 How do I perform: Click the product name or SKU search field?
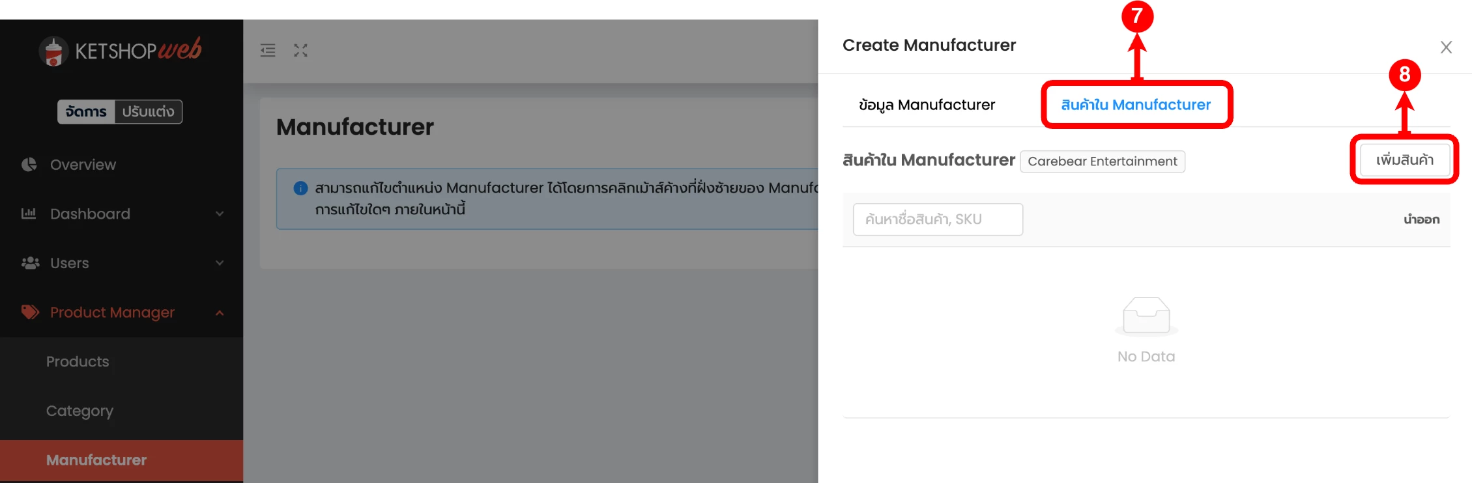point(938,219)
